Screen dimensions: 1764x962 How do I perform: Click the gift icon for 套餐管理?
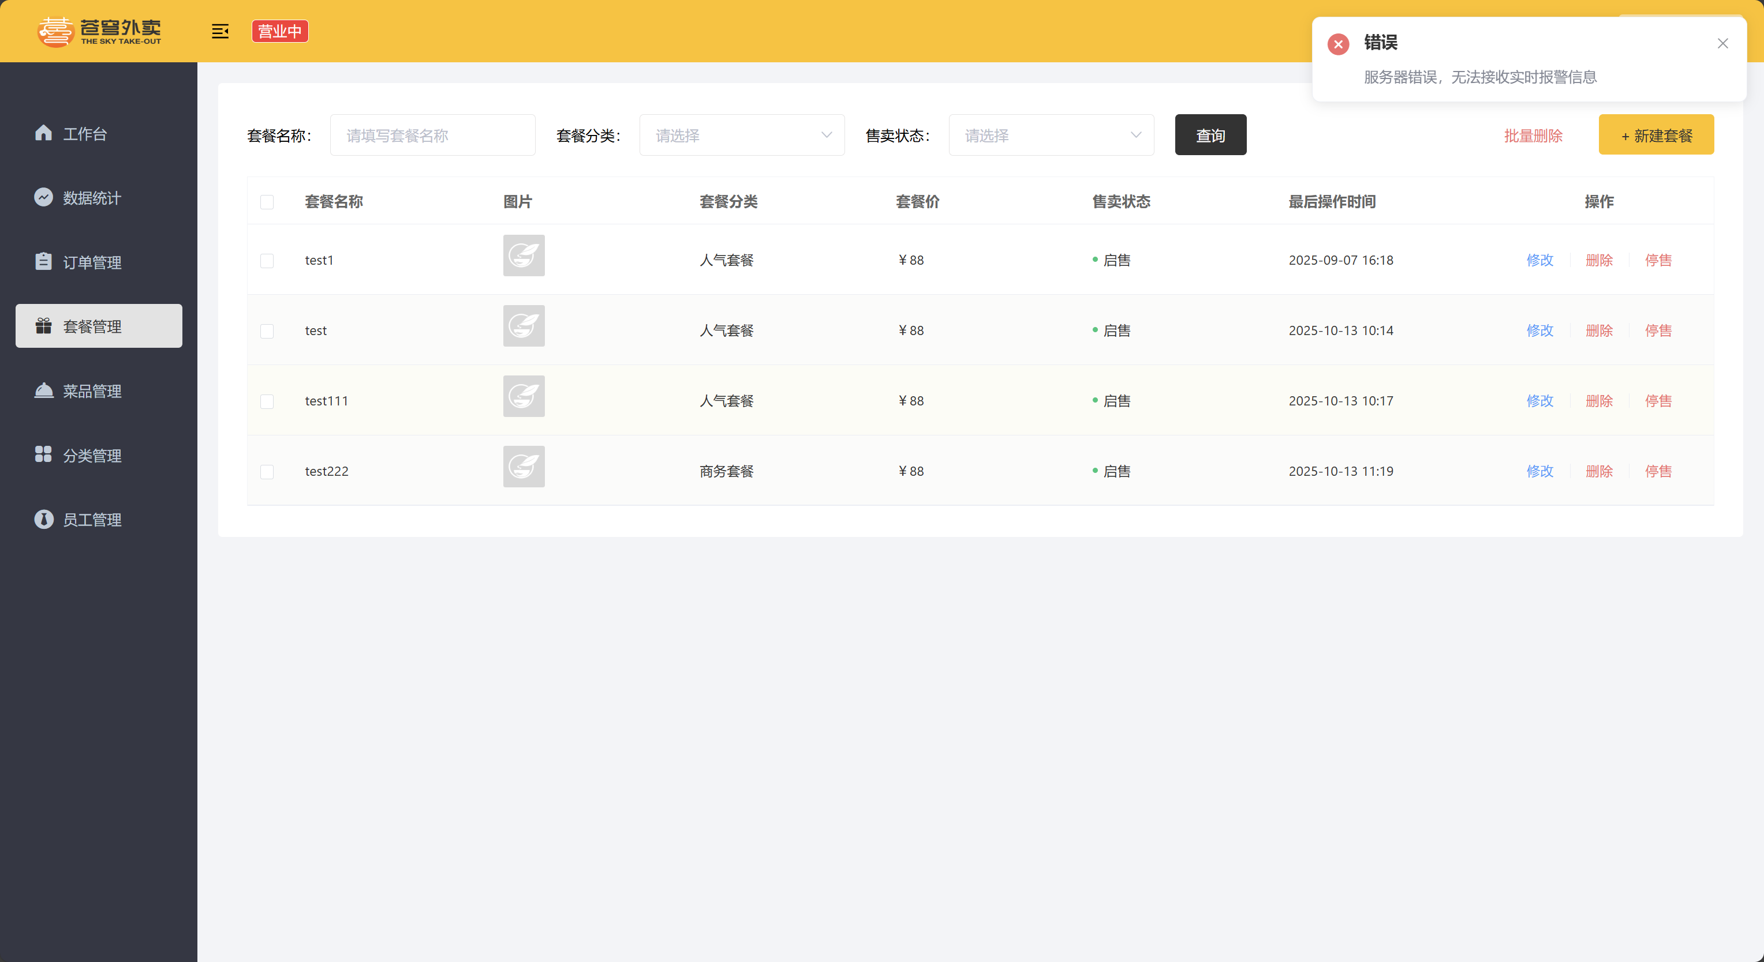point(43,326)
